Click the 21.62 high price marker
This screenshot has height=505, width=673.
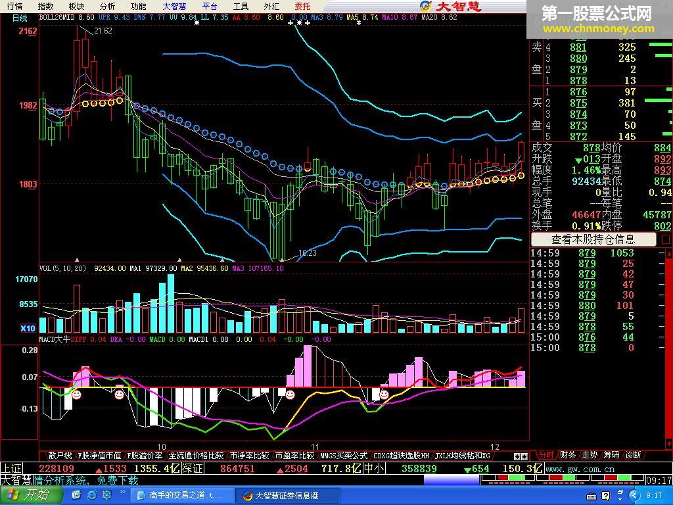(103, 30)
